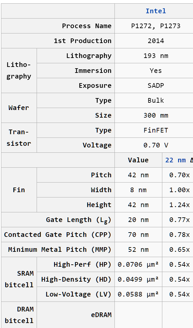Screen dimensions: 193x328
Task: Click the 193 nm lithography value
Action: pyautogui.click(x=156, y=56)
